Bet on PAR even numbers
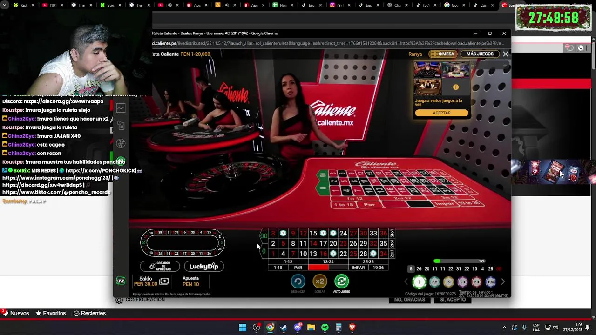The height and width of the screenshot is (335, 596). coord(298,268)
